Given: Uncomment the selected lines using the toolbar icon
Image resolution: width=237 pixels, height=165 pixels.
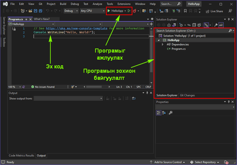Looking at the screenshot, I should point(178,11).
